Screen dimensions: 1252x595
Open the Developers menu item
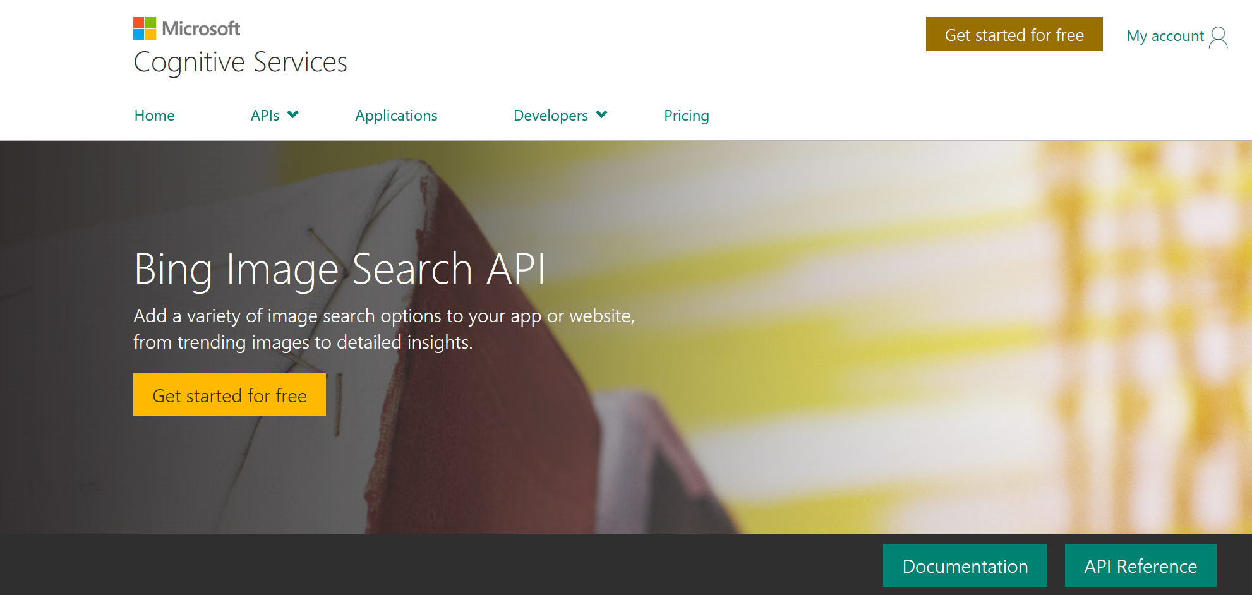[x=551, y=116]
